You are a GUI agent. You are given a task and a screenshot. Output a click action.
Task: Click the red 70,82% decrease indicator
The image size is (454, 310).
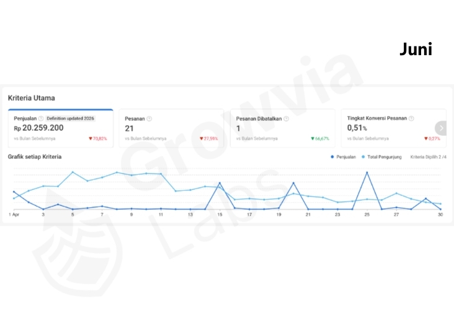pyautogui.click(x=98, y=139)
